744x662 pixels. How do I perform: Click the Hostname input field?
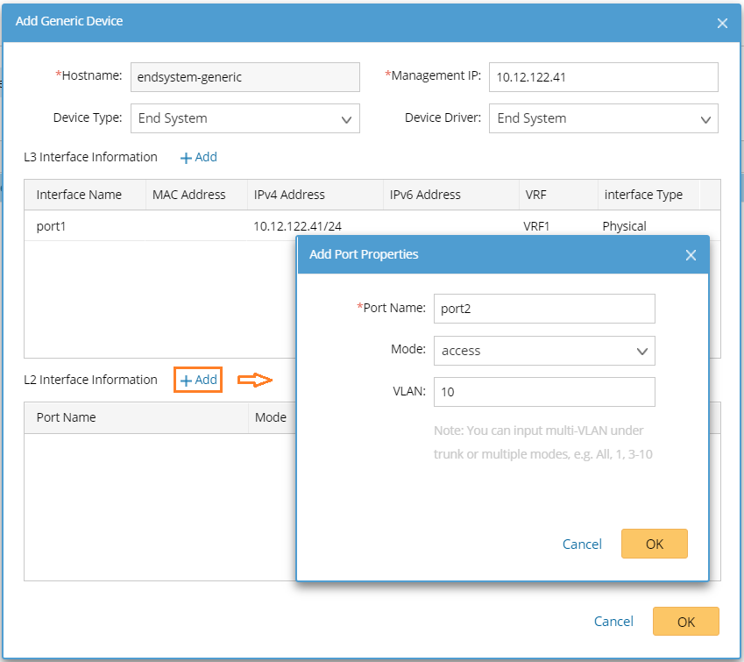[245, 77]
